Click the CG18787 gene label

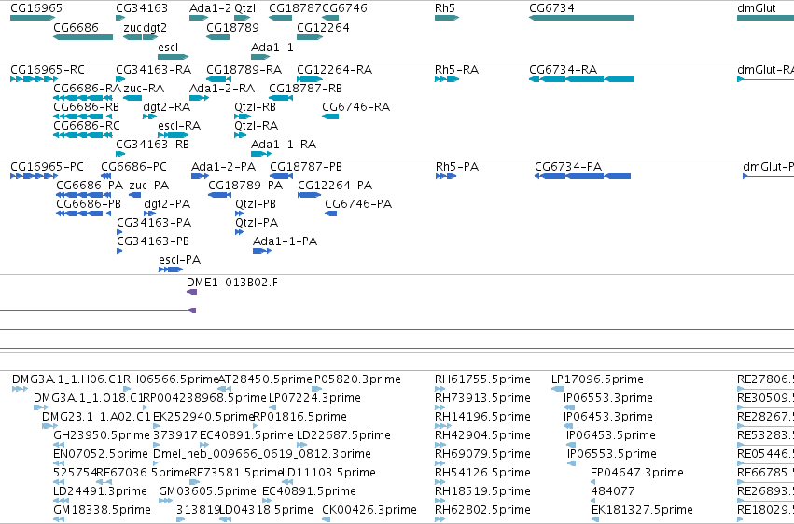click(x=295, y=8)
